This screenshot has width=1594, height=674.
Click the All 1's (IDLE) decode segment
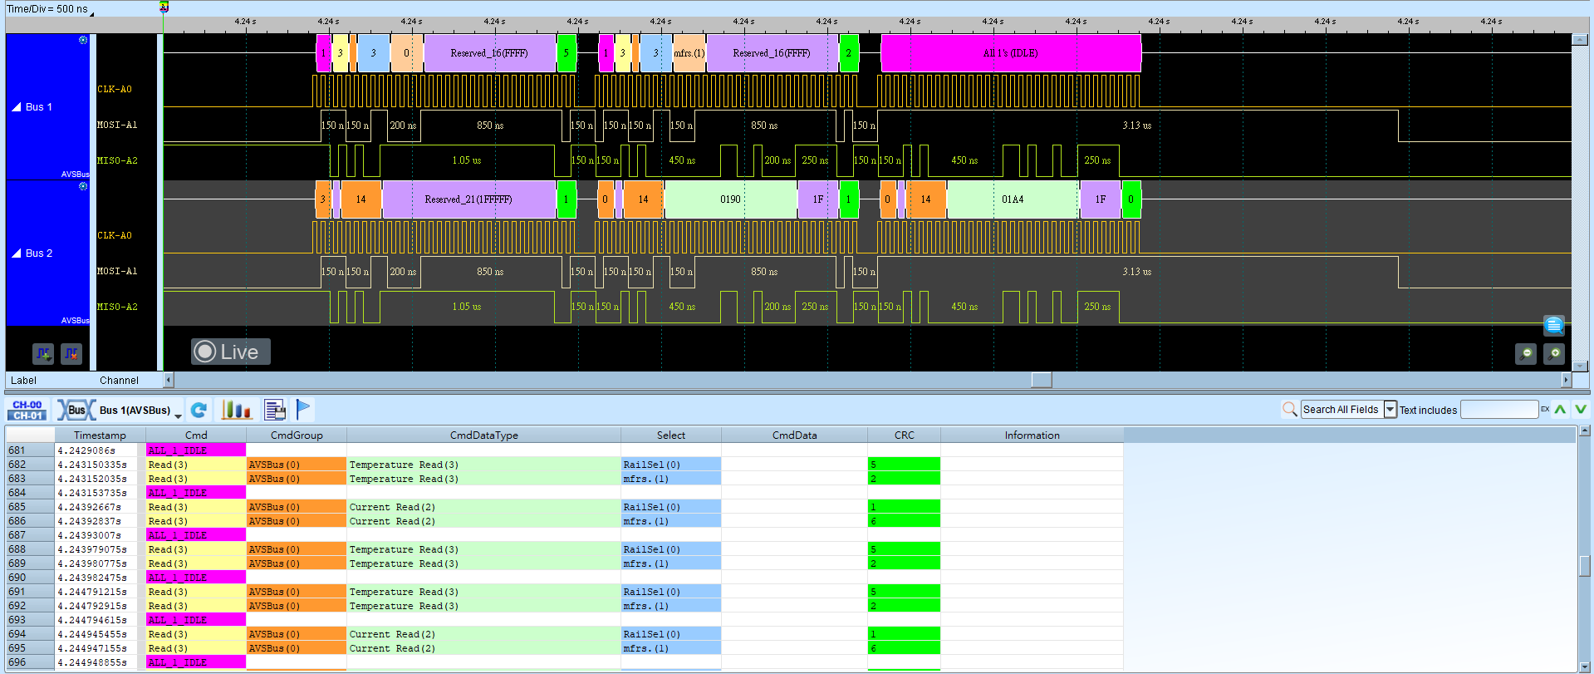1011,53
